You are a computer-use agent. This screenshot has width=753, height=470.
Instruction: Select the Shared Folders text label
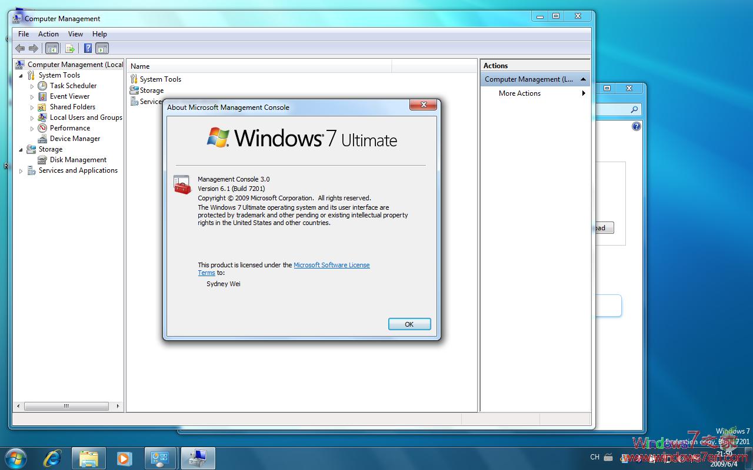tap(72, 107)
